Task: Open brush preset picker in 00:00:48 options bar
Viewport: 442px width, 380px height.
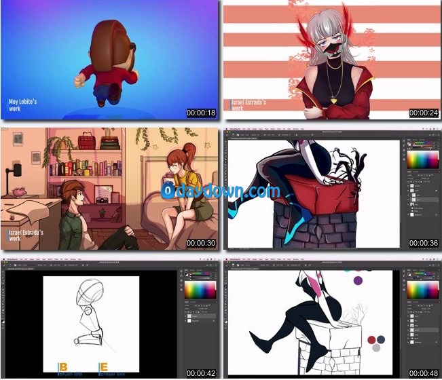Action: click(233, 265)
